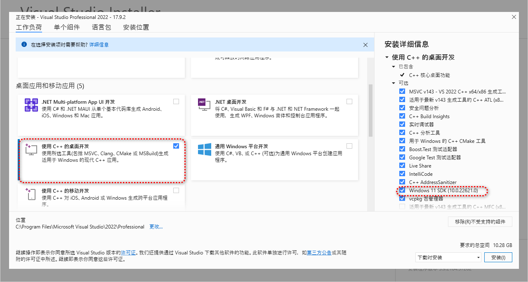Click the info icon in the blue banner
The width and height of the screenshot is (528, 282).
(24, 45)
